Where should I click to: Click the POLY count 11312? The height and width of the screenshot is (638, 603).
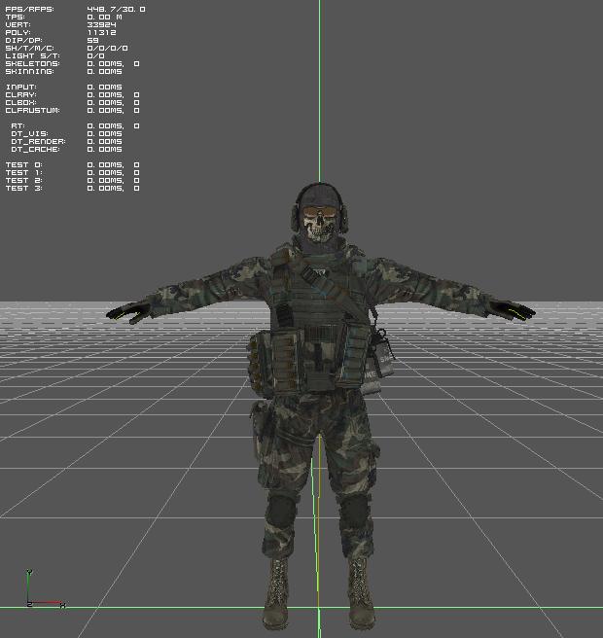click(101, 32)
